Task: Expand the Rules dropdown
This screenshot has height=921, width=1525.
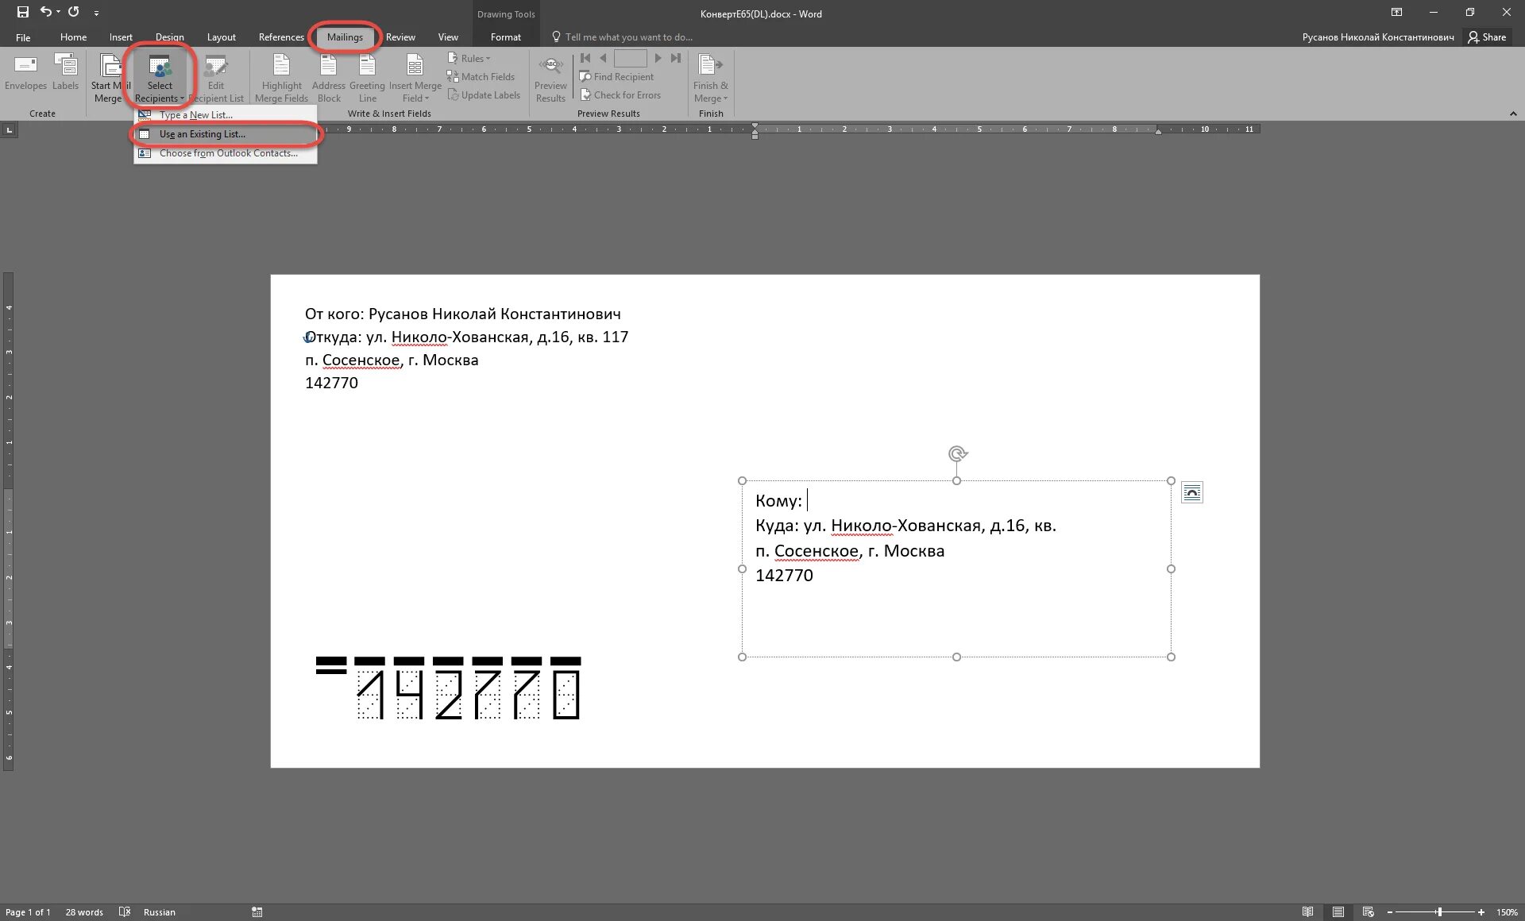Action: [475, 59]
